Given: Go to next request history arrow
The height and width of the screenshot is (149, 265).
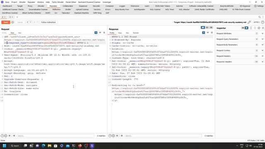Looking at the screenshot, I should point(34,22).
